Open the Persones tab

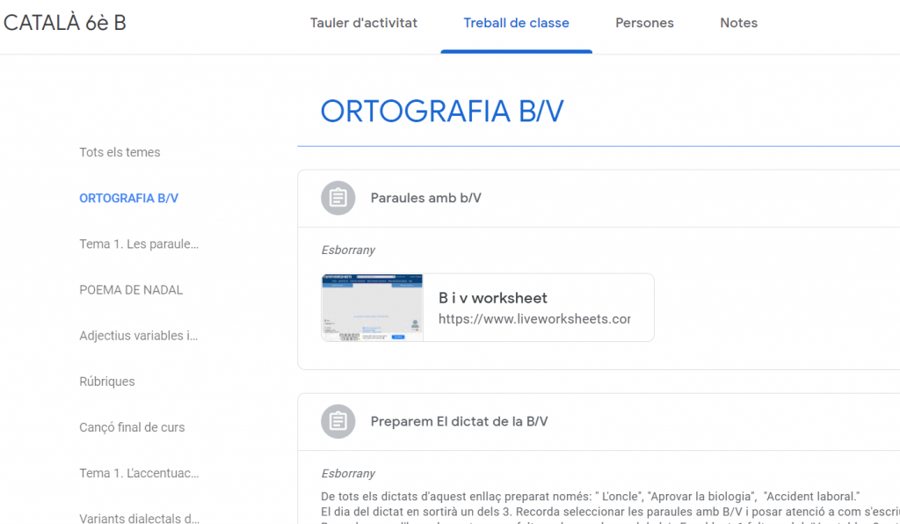[644, 23]
